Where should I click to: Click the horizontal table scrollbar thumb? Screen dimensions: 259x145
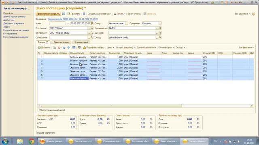[x=111, y=106]
